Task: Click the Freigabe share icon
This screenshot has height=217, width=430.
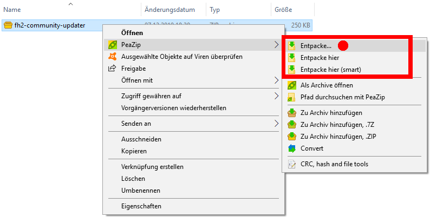Action: click(112, 69)
